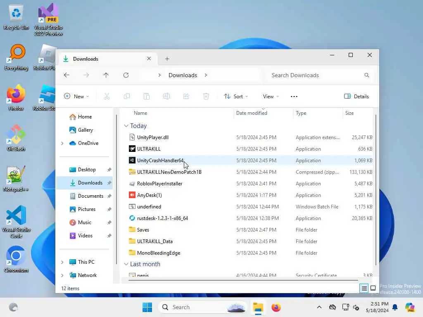
Task: Select the rustdesk-1.2.3-1-x86_64 icon
Action: 132,218
